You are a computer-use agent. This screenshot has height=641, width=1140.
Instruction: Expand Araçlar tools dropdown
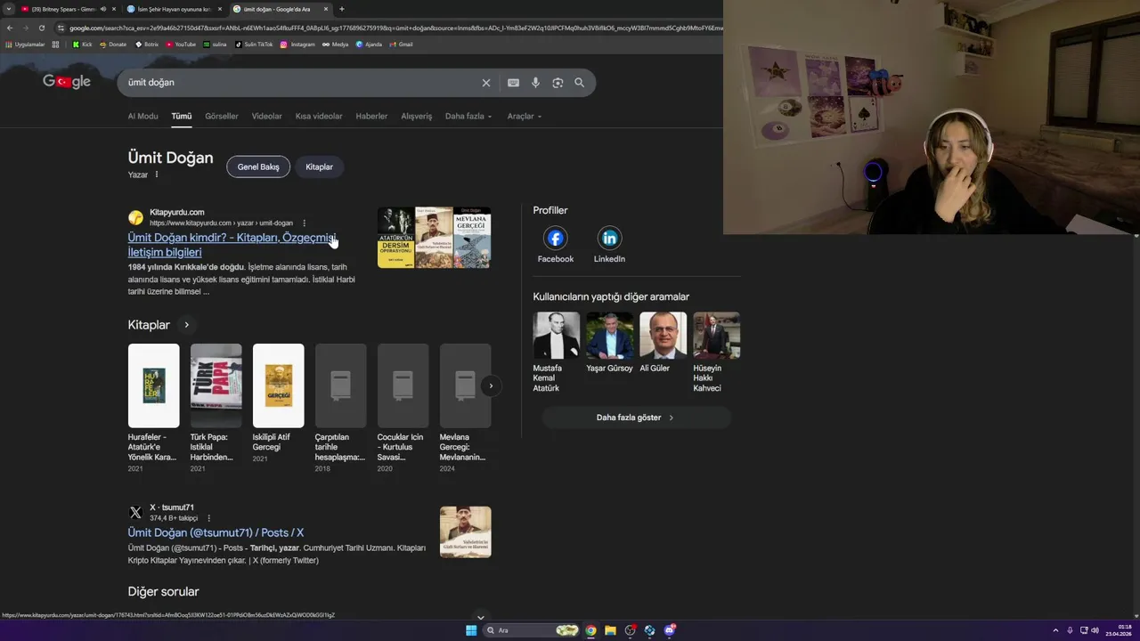525,117
